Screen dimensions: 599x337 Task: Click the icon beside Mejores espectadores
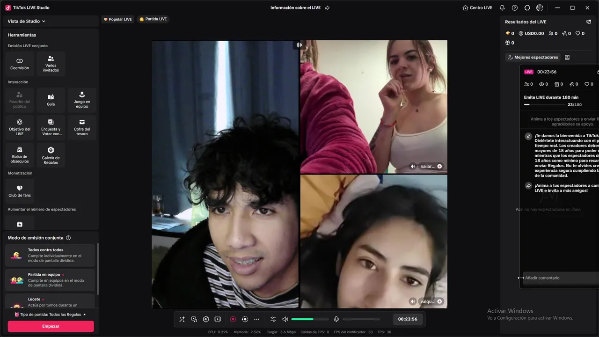pos(567,57)
